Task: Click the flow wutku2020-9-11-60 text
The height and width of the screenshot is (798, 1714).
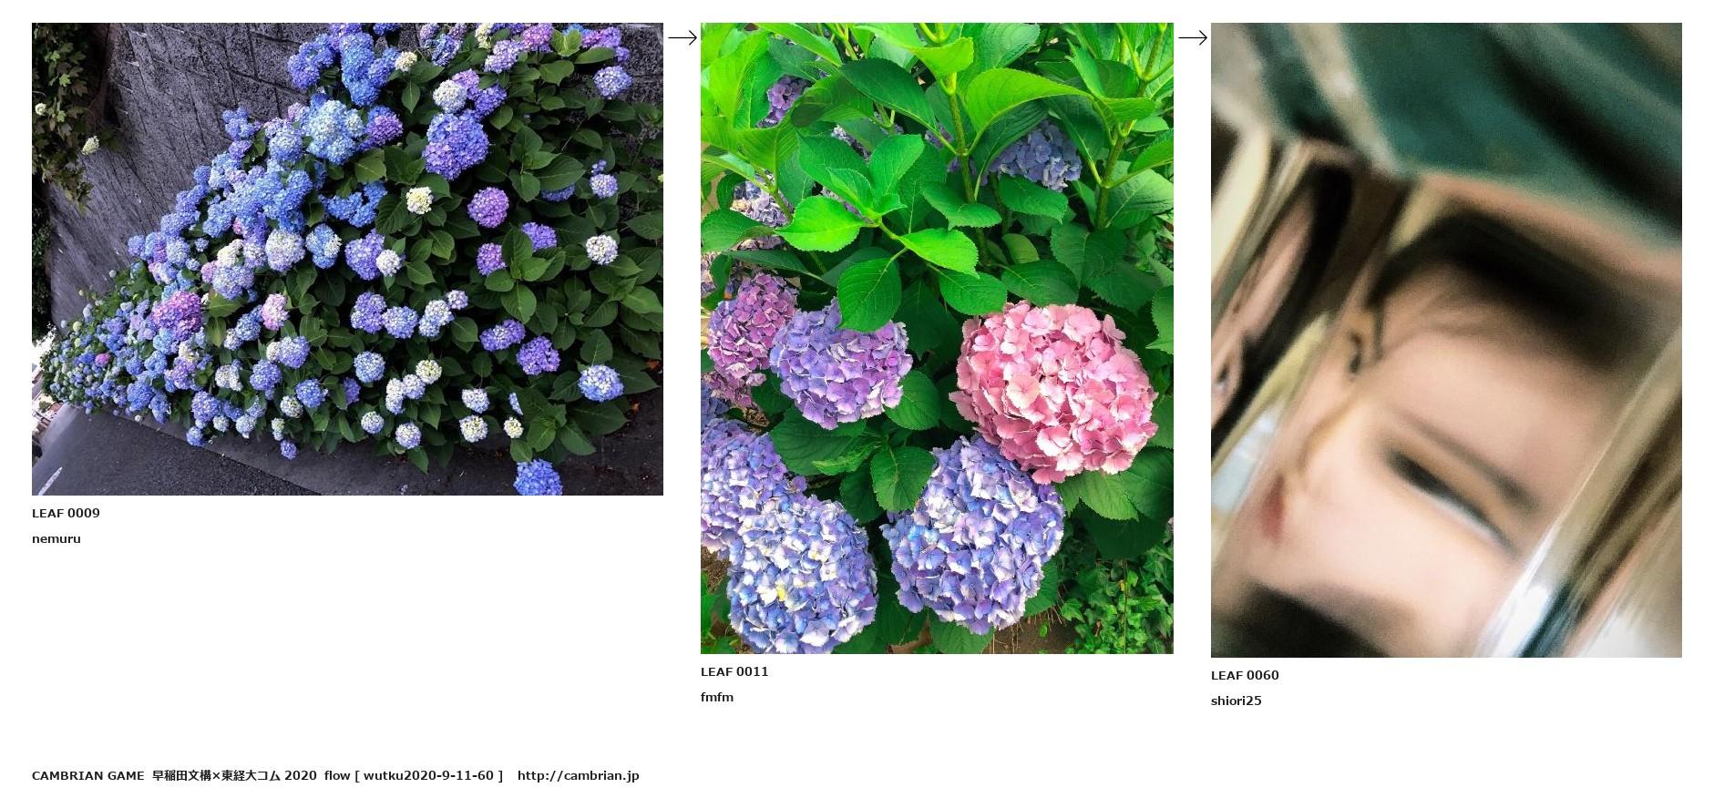Action: click(414, 775)
